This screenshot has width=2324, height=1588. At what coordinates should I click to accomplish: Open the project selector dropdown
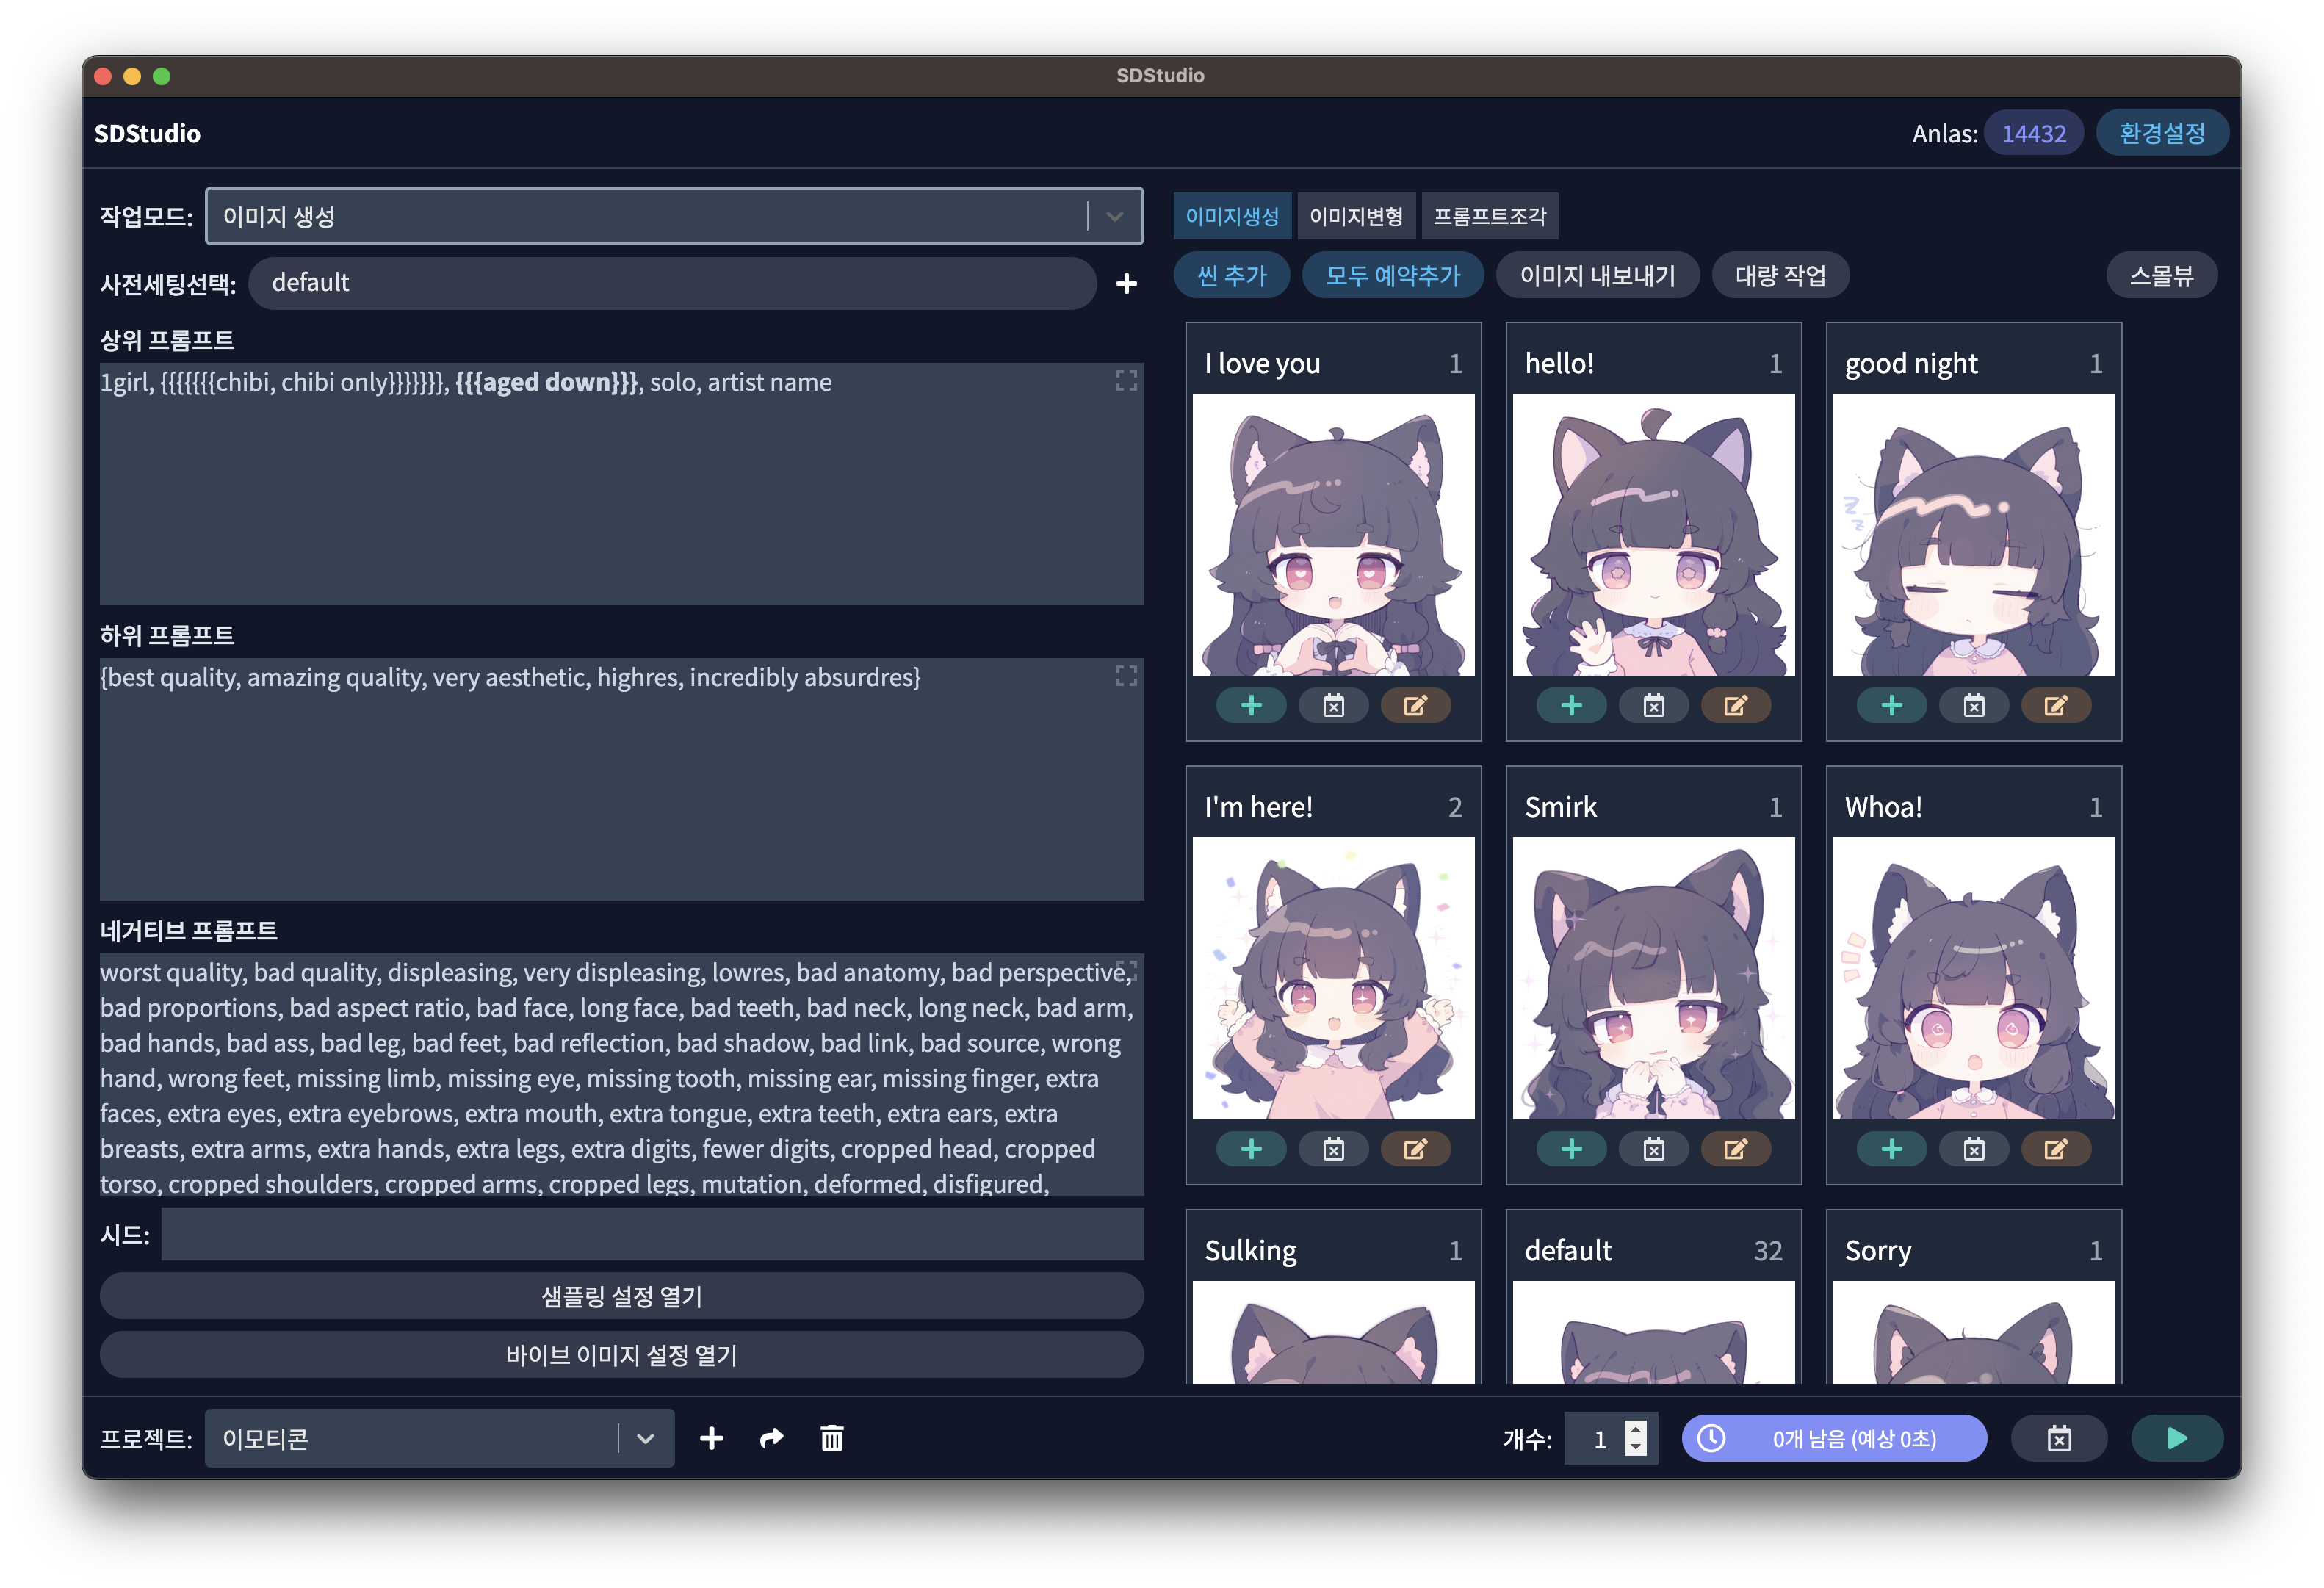click(x=645, y=1438)
